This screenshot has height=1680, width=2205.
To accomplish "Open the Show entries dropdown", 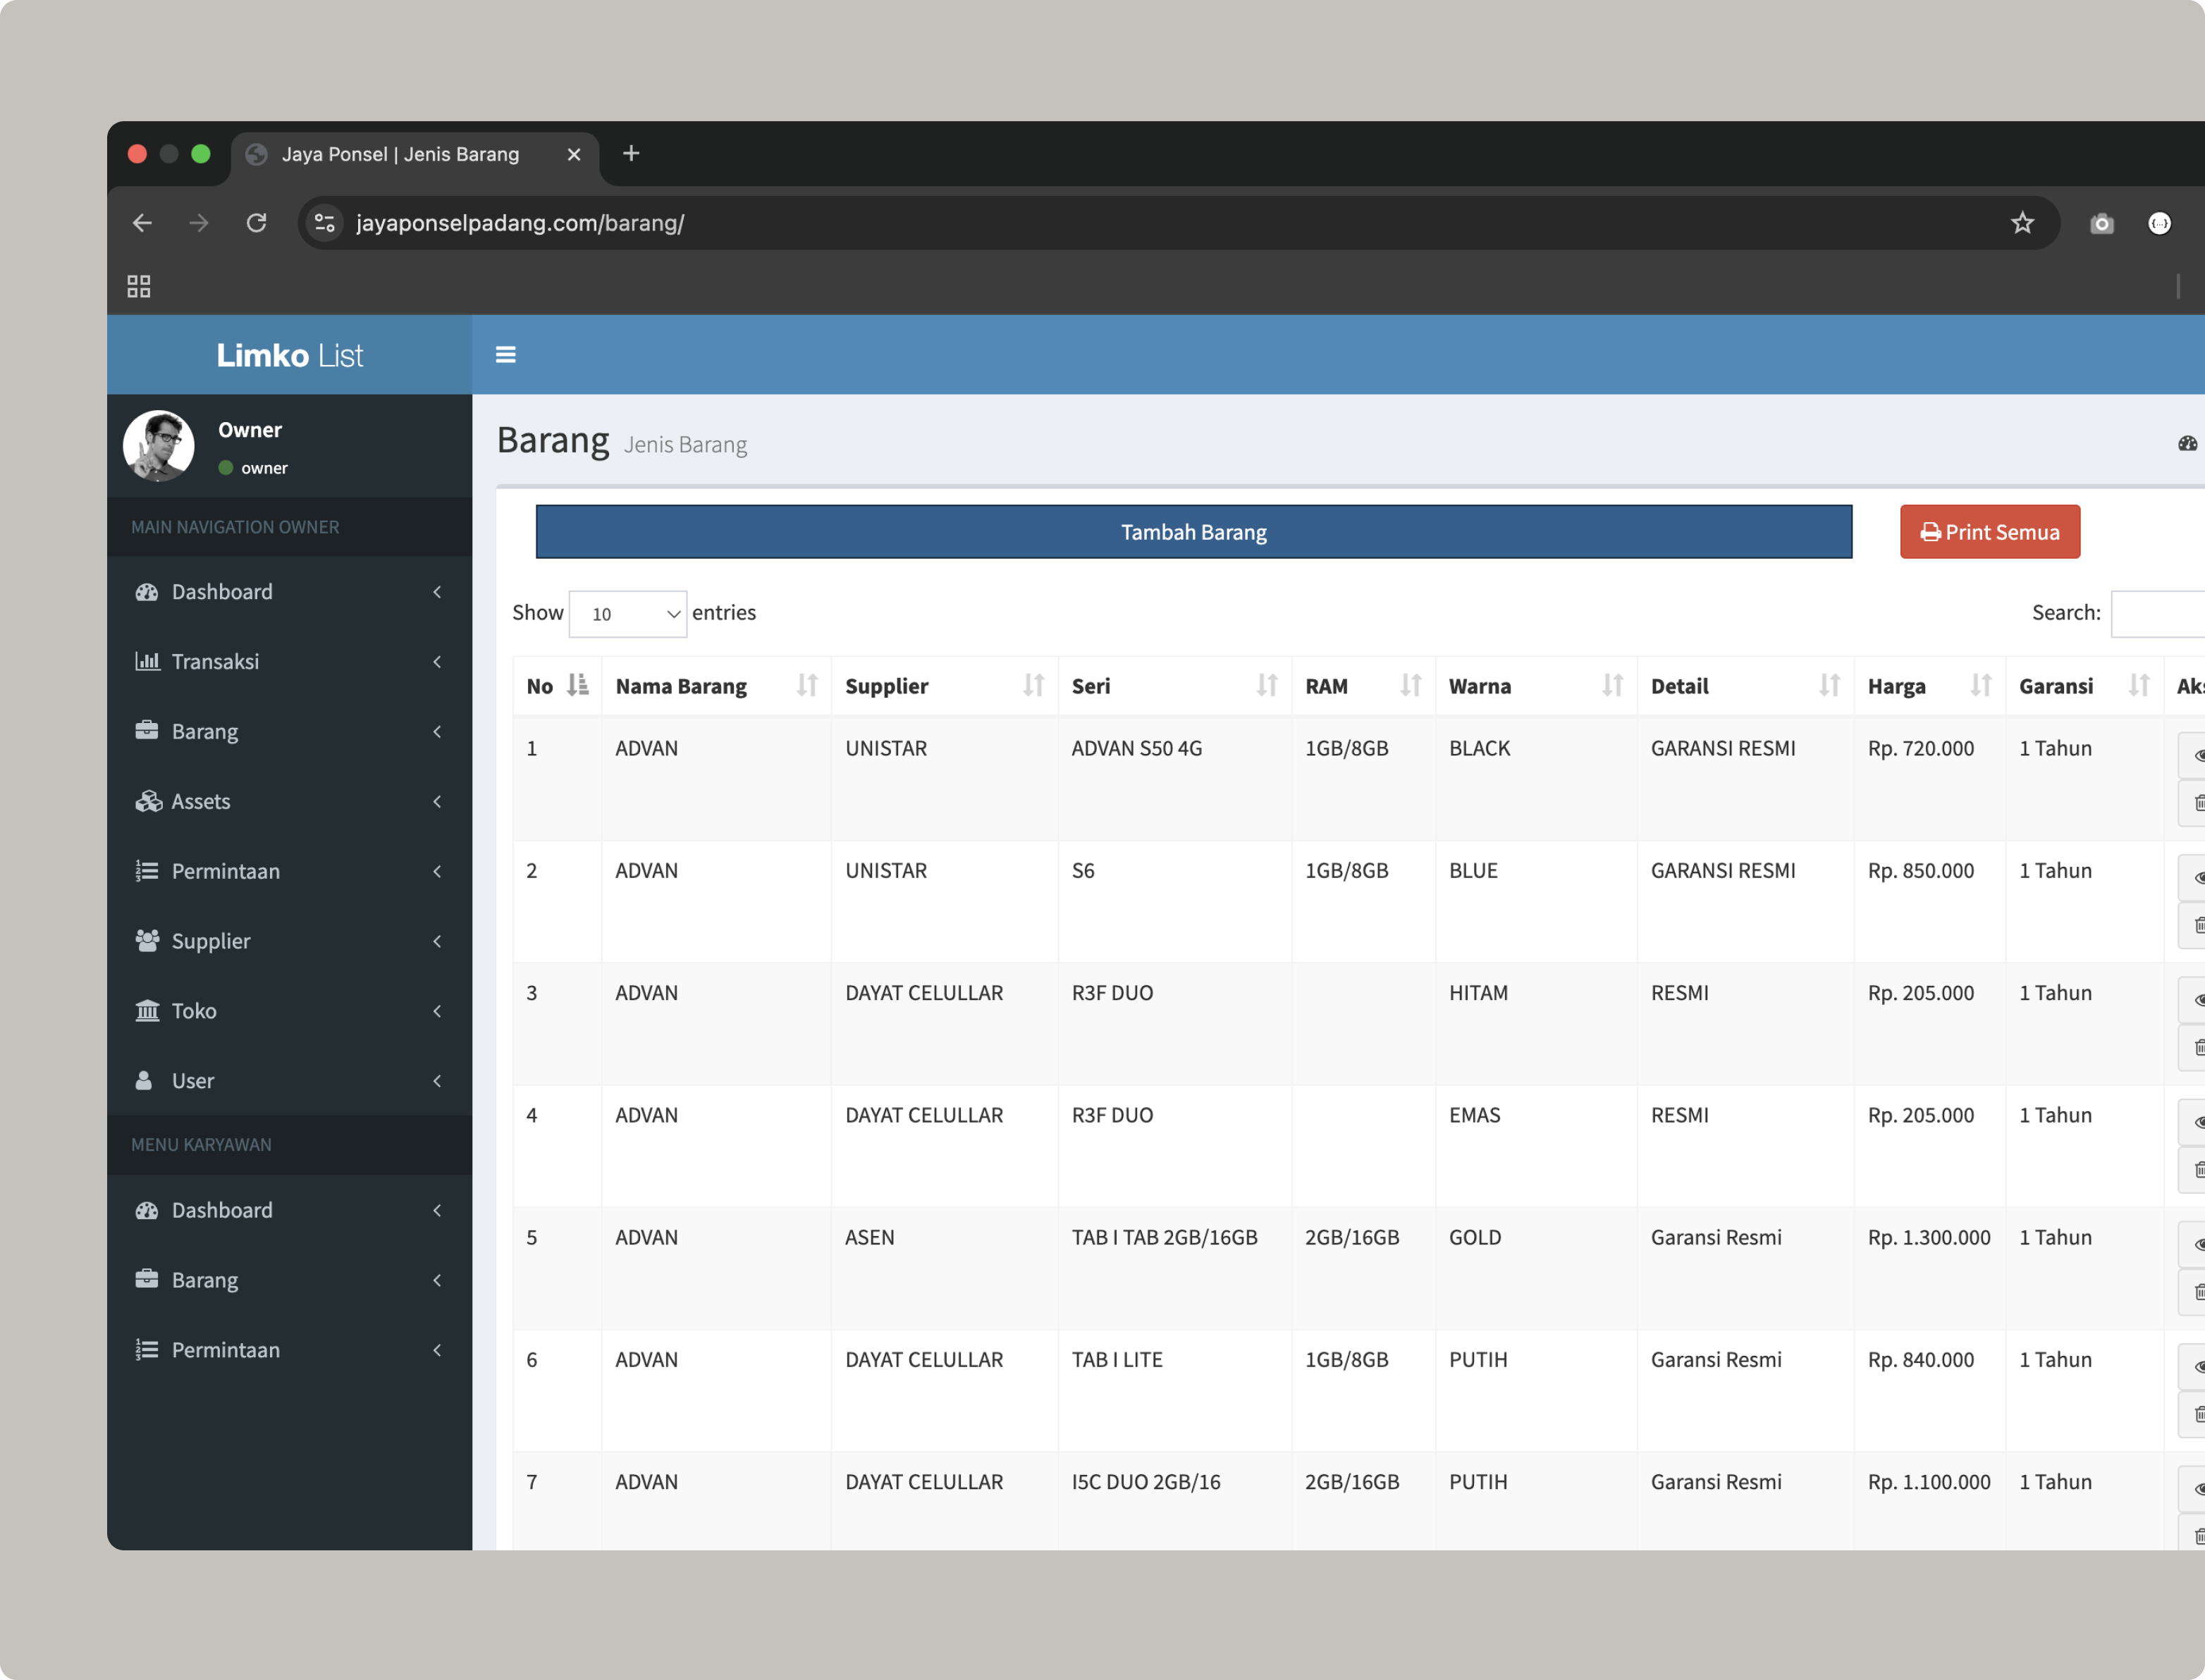I will 627,614.
